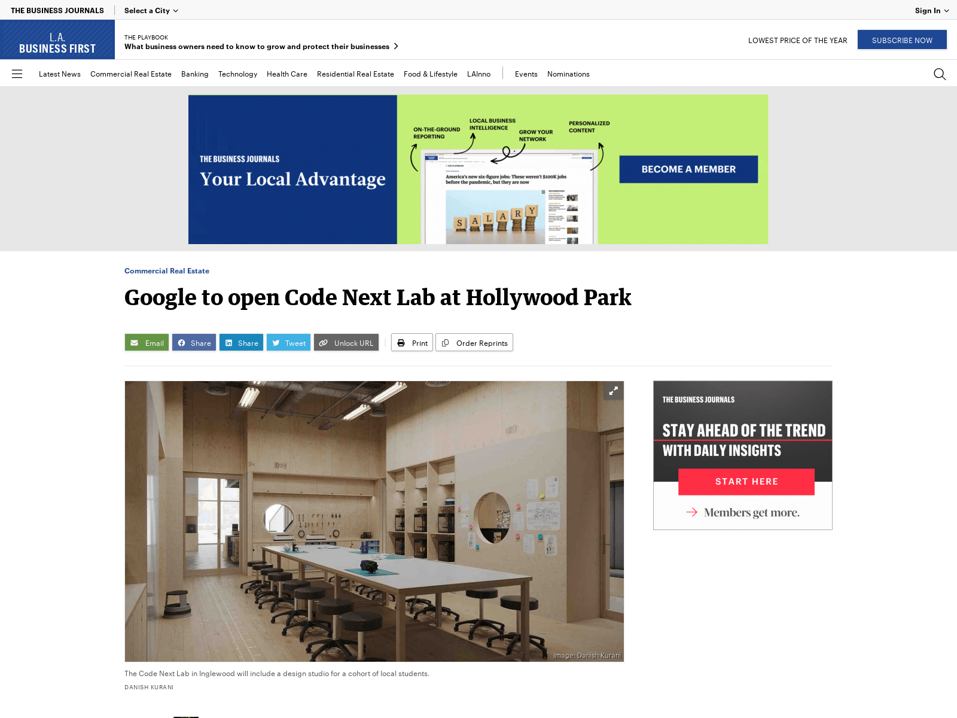Viewport: 957px width, 718px height.
Task: Open the Commercial Real Estate category label
Action: tap(167, 270)
